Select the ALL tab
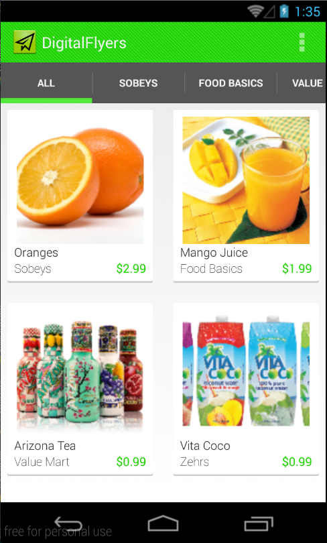The height and width of the screenshot is (543, 327). tap(46, 83)
